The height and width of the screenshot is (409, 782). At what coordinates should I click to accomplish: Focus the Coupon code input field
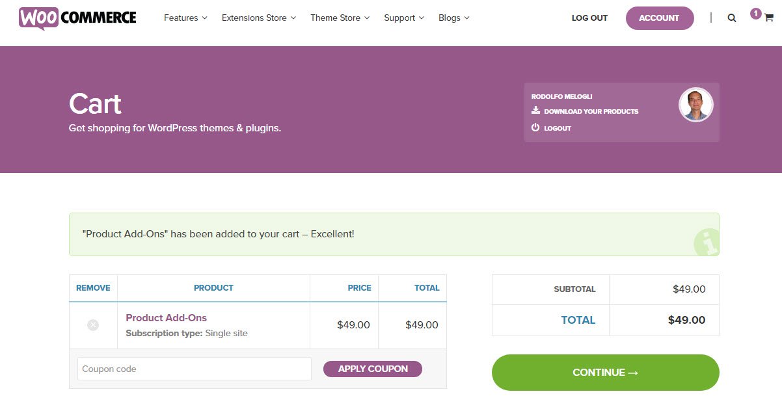[x=195, y=369]
